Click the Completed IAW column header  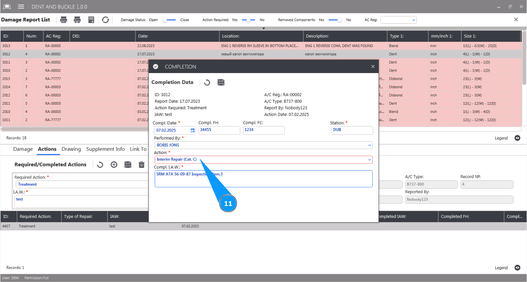pos(408,216)
